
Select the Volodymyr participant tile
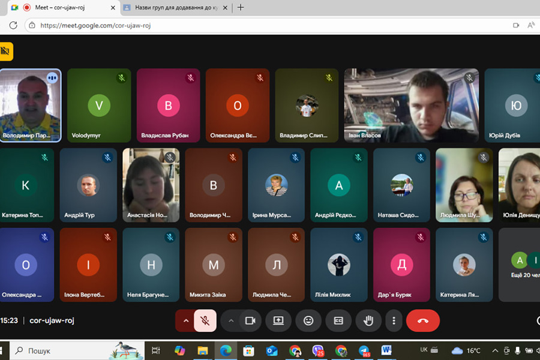pos(99,106)
